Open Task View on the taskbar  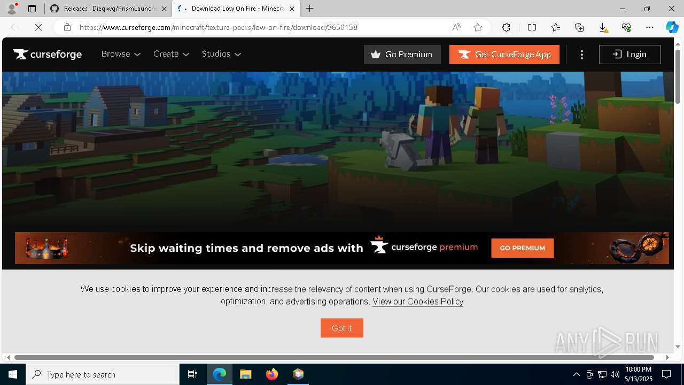point(192,374)
